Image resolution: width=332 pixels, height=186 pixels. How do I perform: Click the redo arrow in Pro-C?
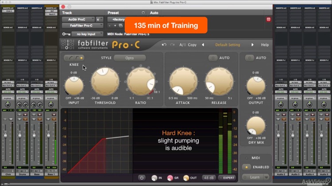(172, 45)
